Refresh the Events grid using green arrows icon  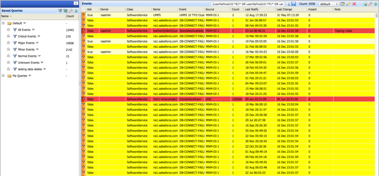375,4
